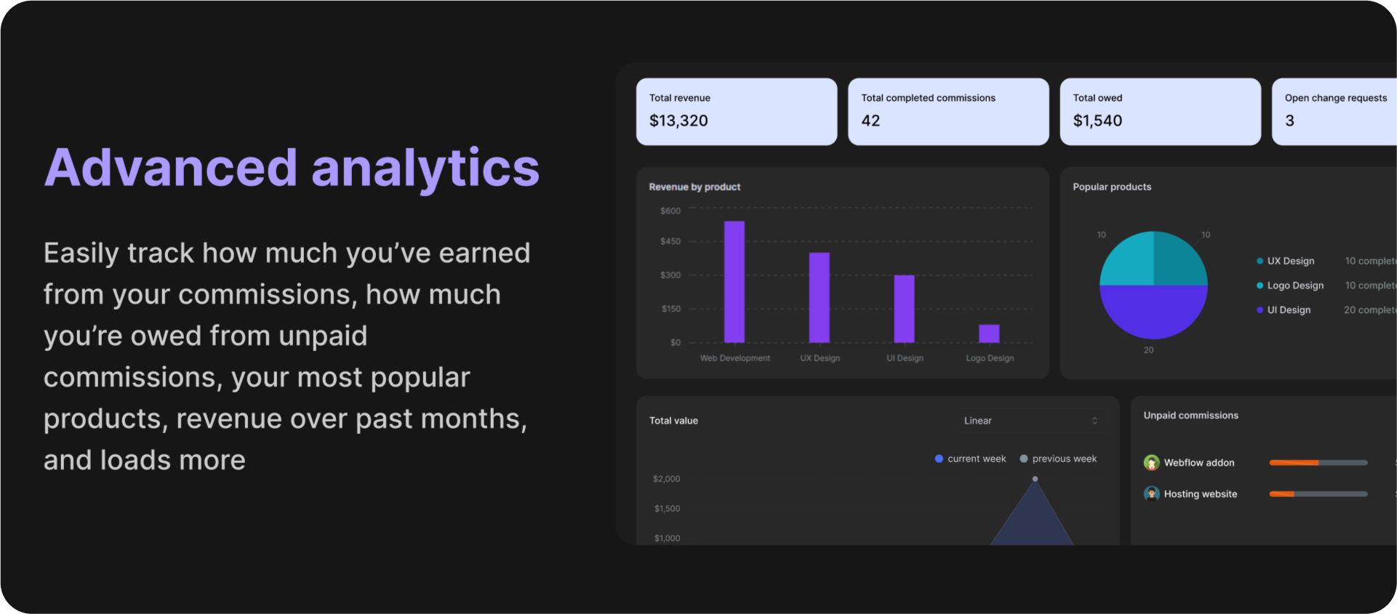Click the Hosting website avatar icon
This screenshot has height=614, width=1397.
click(1151, 494)
